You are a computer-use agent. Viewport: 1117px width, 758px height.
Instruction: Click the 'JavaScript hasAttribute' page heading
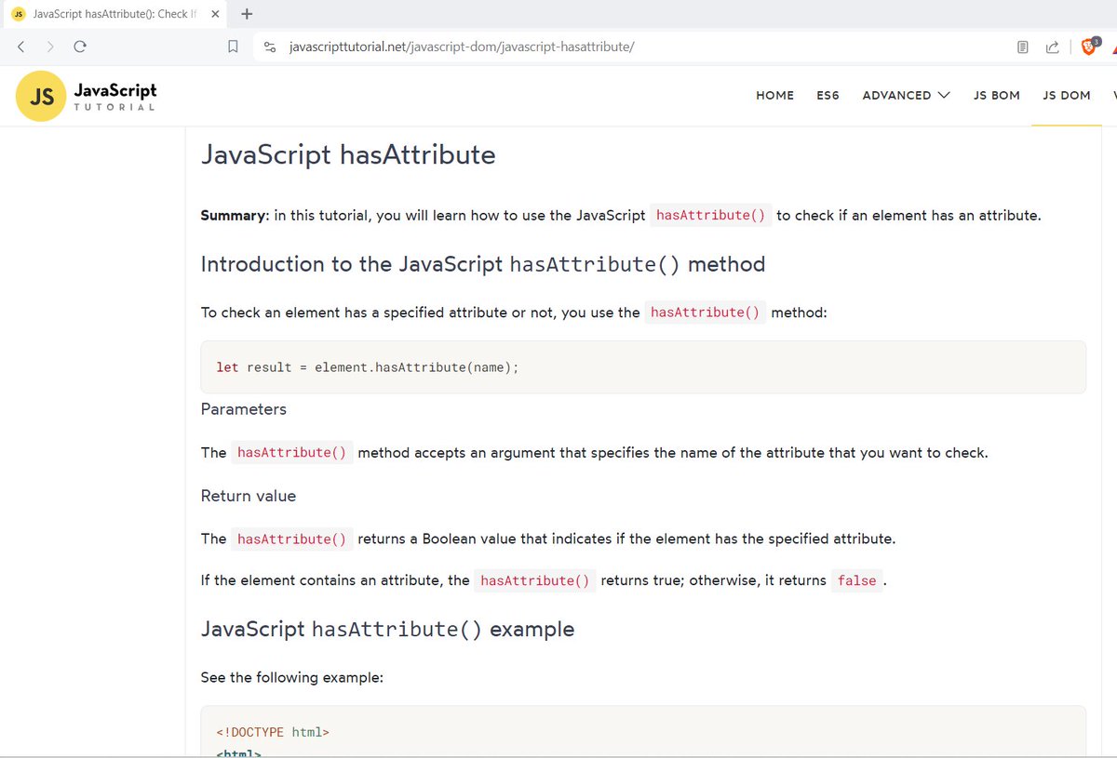point(348,154)
